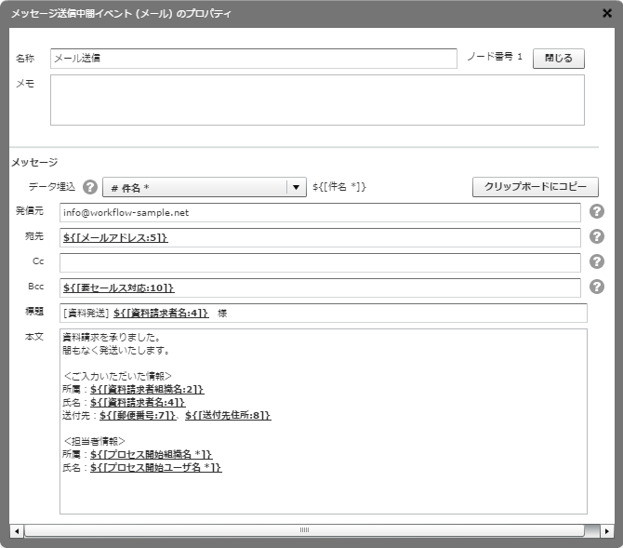Click the empty Cc input field
Screen dimensions: 623x548
click(x=320, y=263)
